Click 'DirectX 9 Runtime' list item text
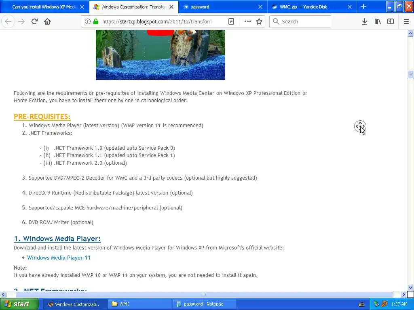The width and height of the screenshot is (414, 310). pyautogui.click(x=111, y=193)
